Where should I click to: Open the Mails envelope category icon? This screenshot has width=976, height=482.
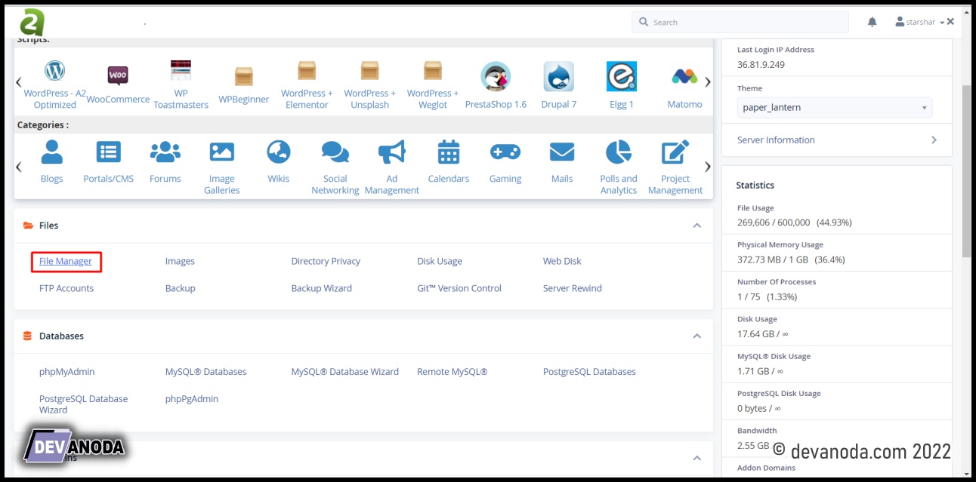(561, 152)
